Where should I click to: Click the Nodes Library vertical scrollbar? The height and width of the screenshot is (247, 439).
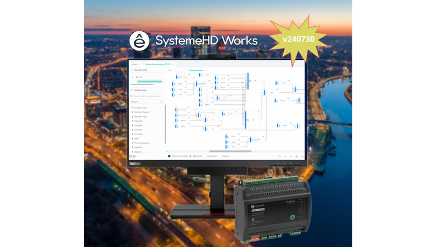click(165, 124)
